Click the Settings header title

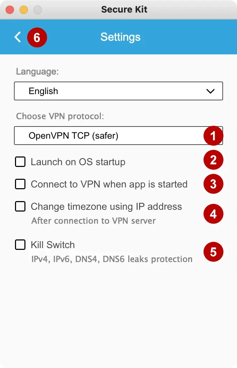click(121, 37)
